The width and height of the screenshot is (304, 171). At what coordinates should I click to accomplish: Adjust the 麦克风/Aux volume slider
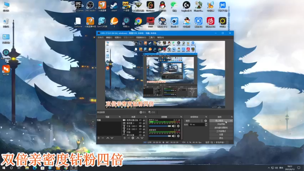(160, 126)
